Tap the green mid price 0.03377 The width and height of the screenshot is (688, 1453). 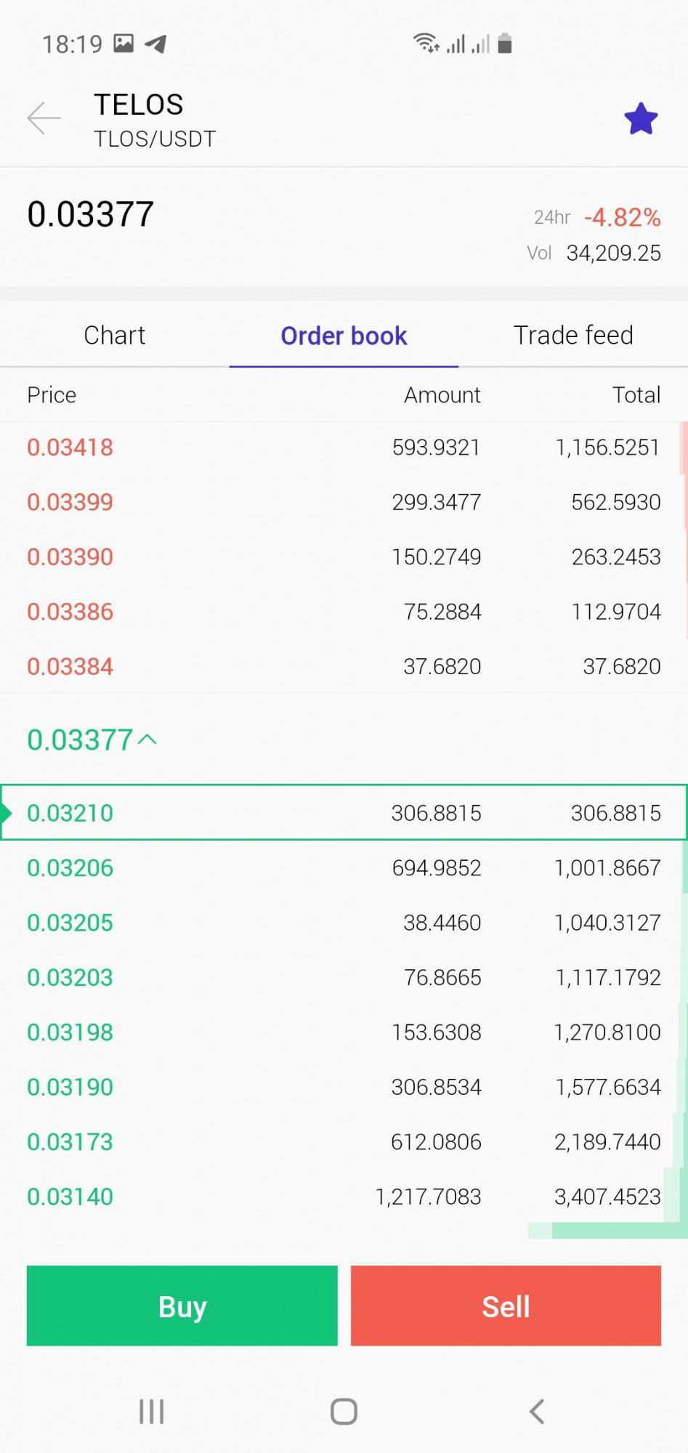(80, 740)
